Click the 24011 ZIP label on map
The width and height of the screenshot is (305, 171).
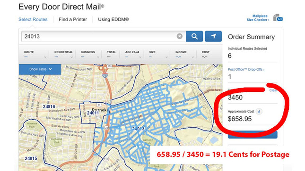click(x=93, y=113)
